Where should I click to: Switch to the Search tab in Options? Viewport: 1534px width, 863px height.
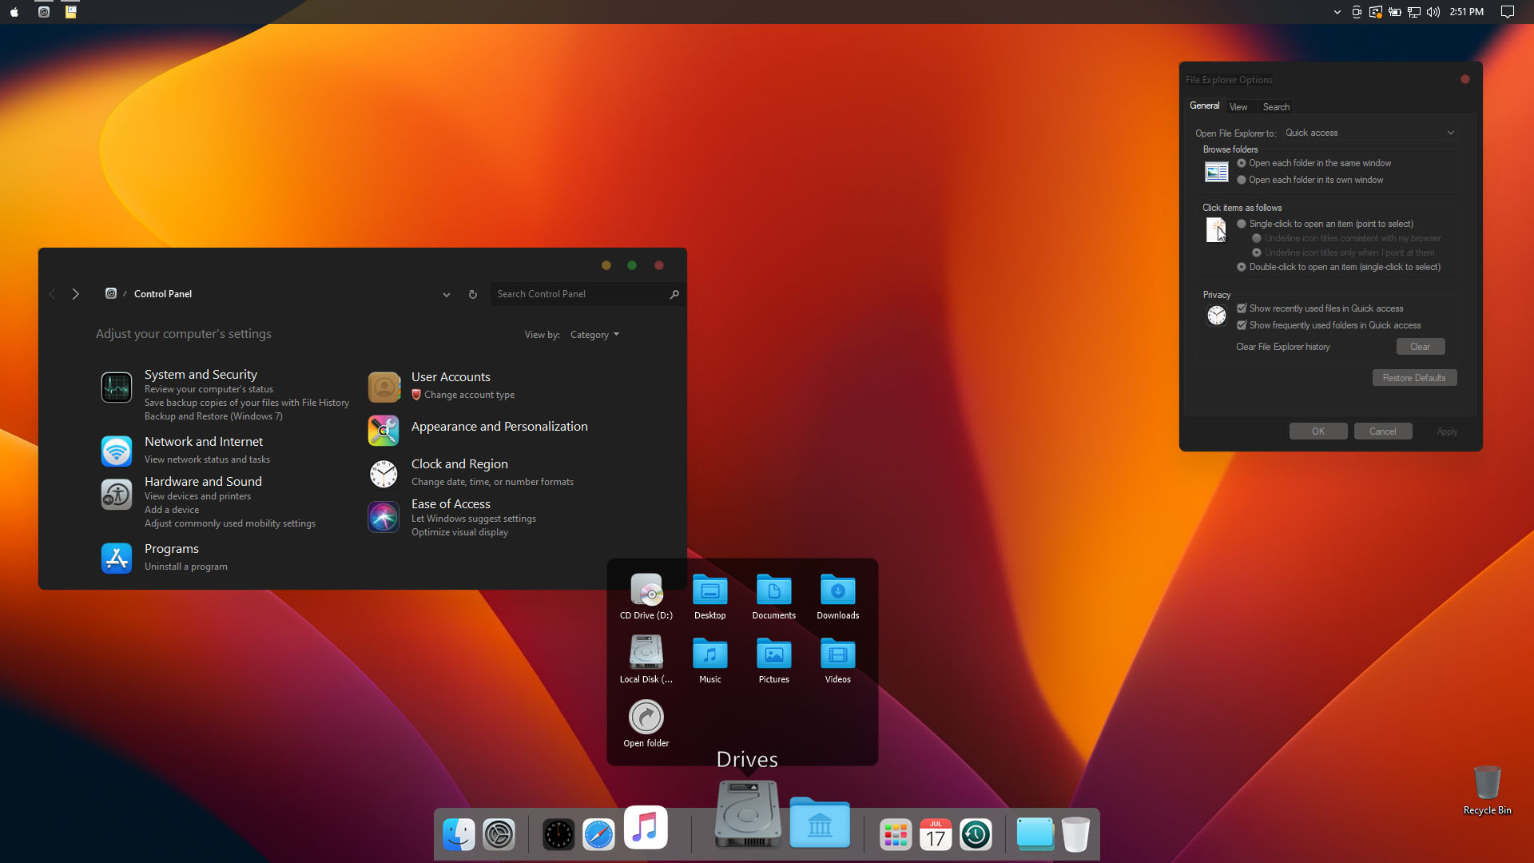tap(1276, 107)
